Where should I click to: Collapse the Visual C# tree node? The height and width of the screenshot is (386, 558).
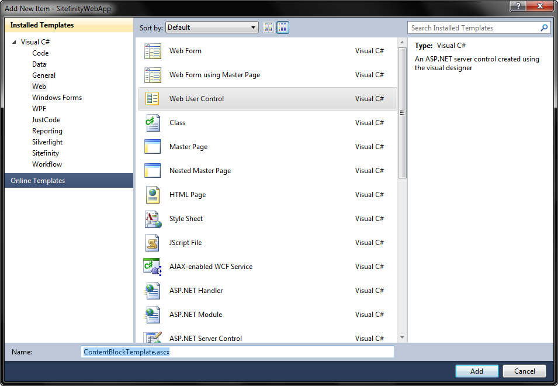tap(14, 42)
